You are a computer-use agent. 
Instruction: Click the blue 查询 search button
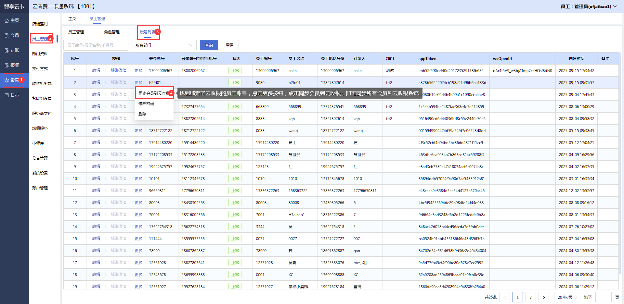point(209,45)
